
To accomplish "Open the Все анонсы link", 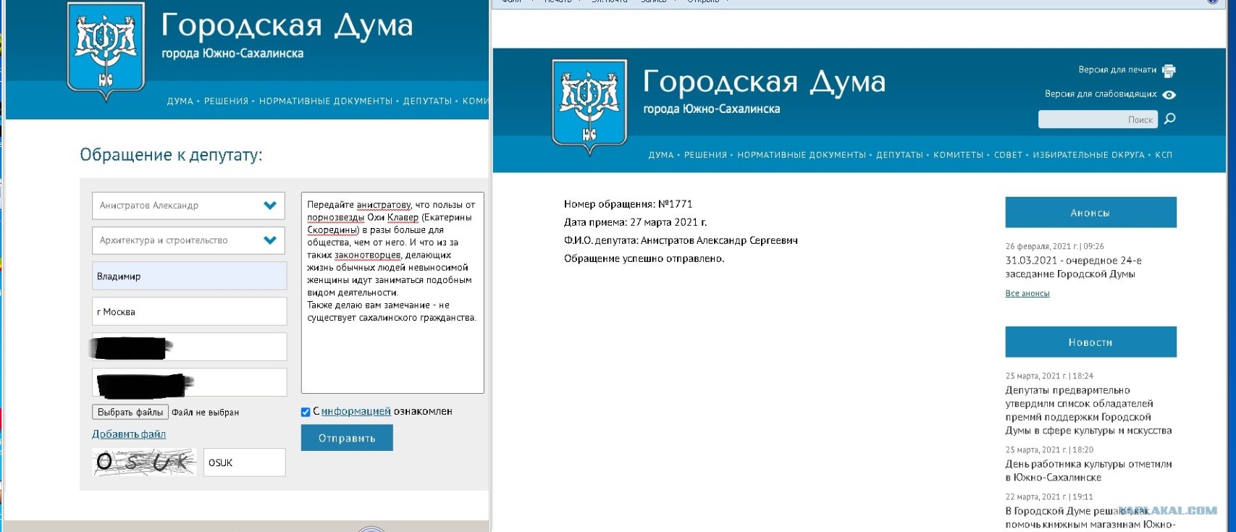I will 1027,293.
